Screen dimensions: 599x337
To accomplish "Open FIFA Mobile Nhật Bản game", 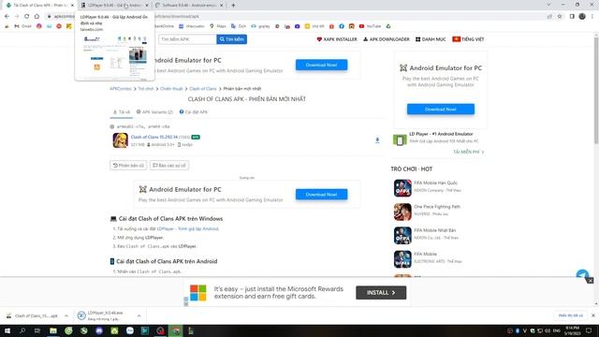I will [x=434, y=230].
